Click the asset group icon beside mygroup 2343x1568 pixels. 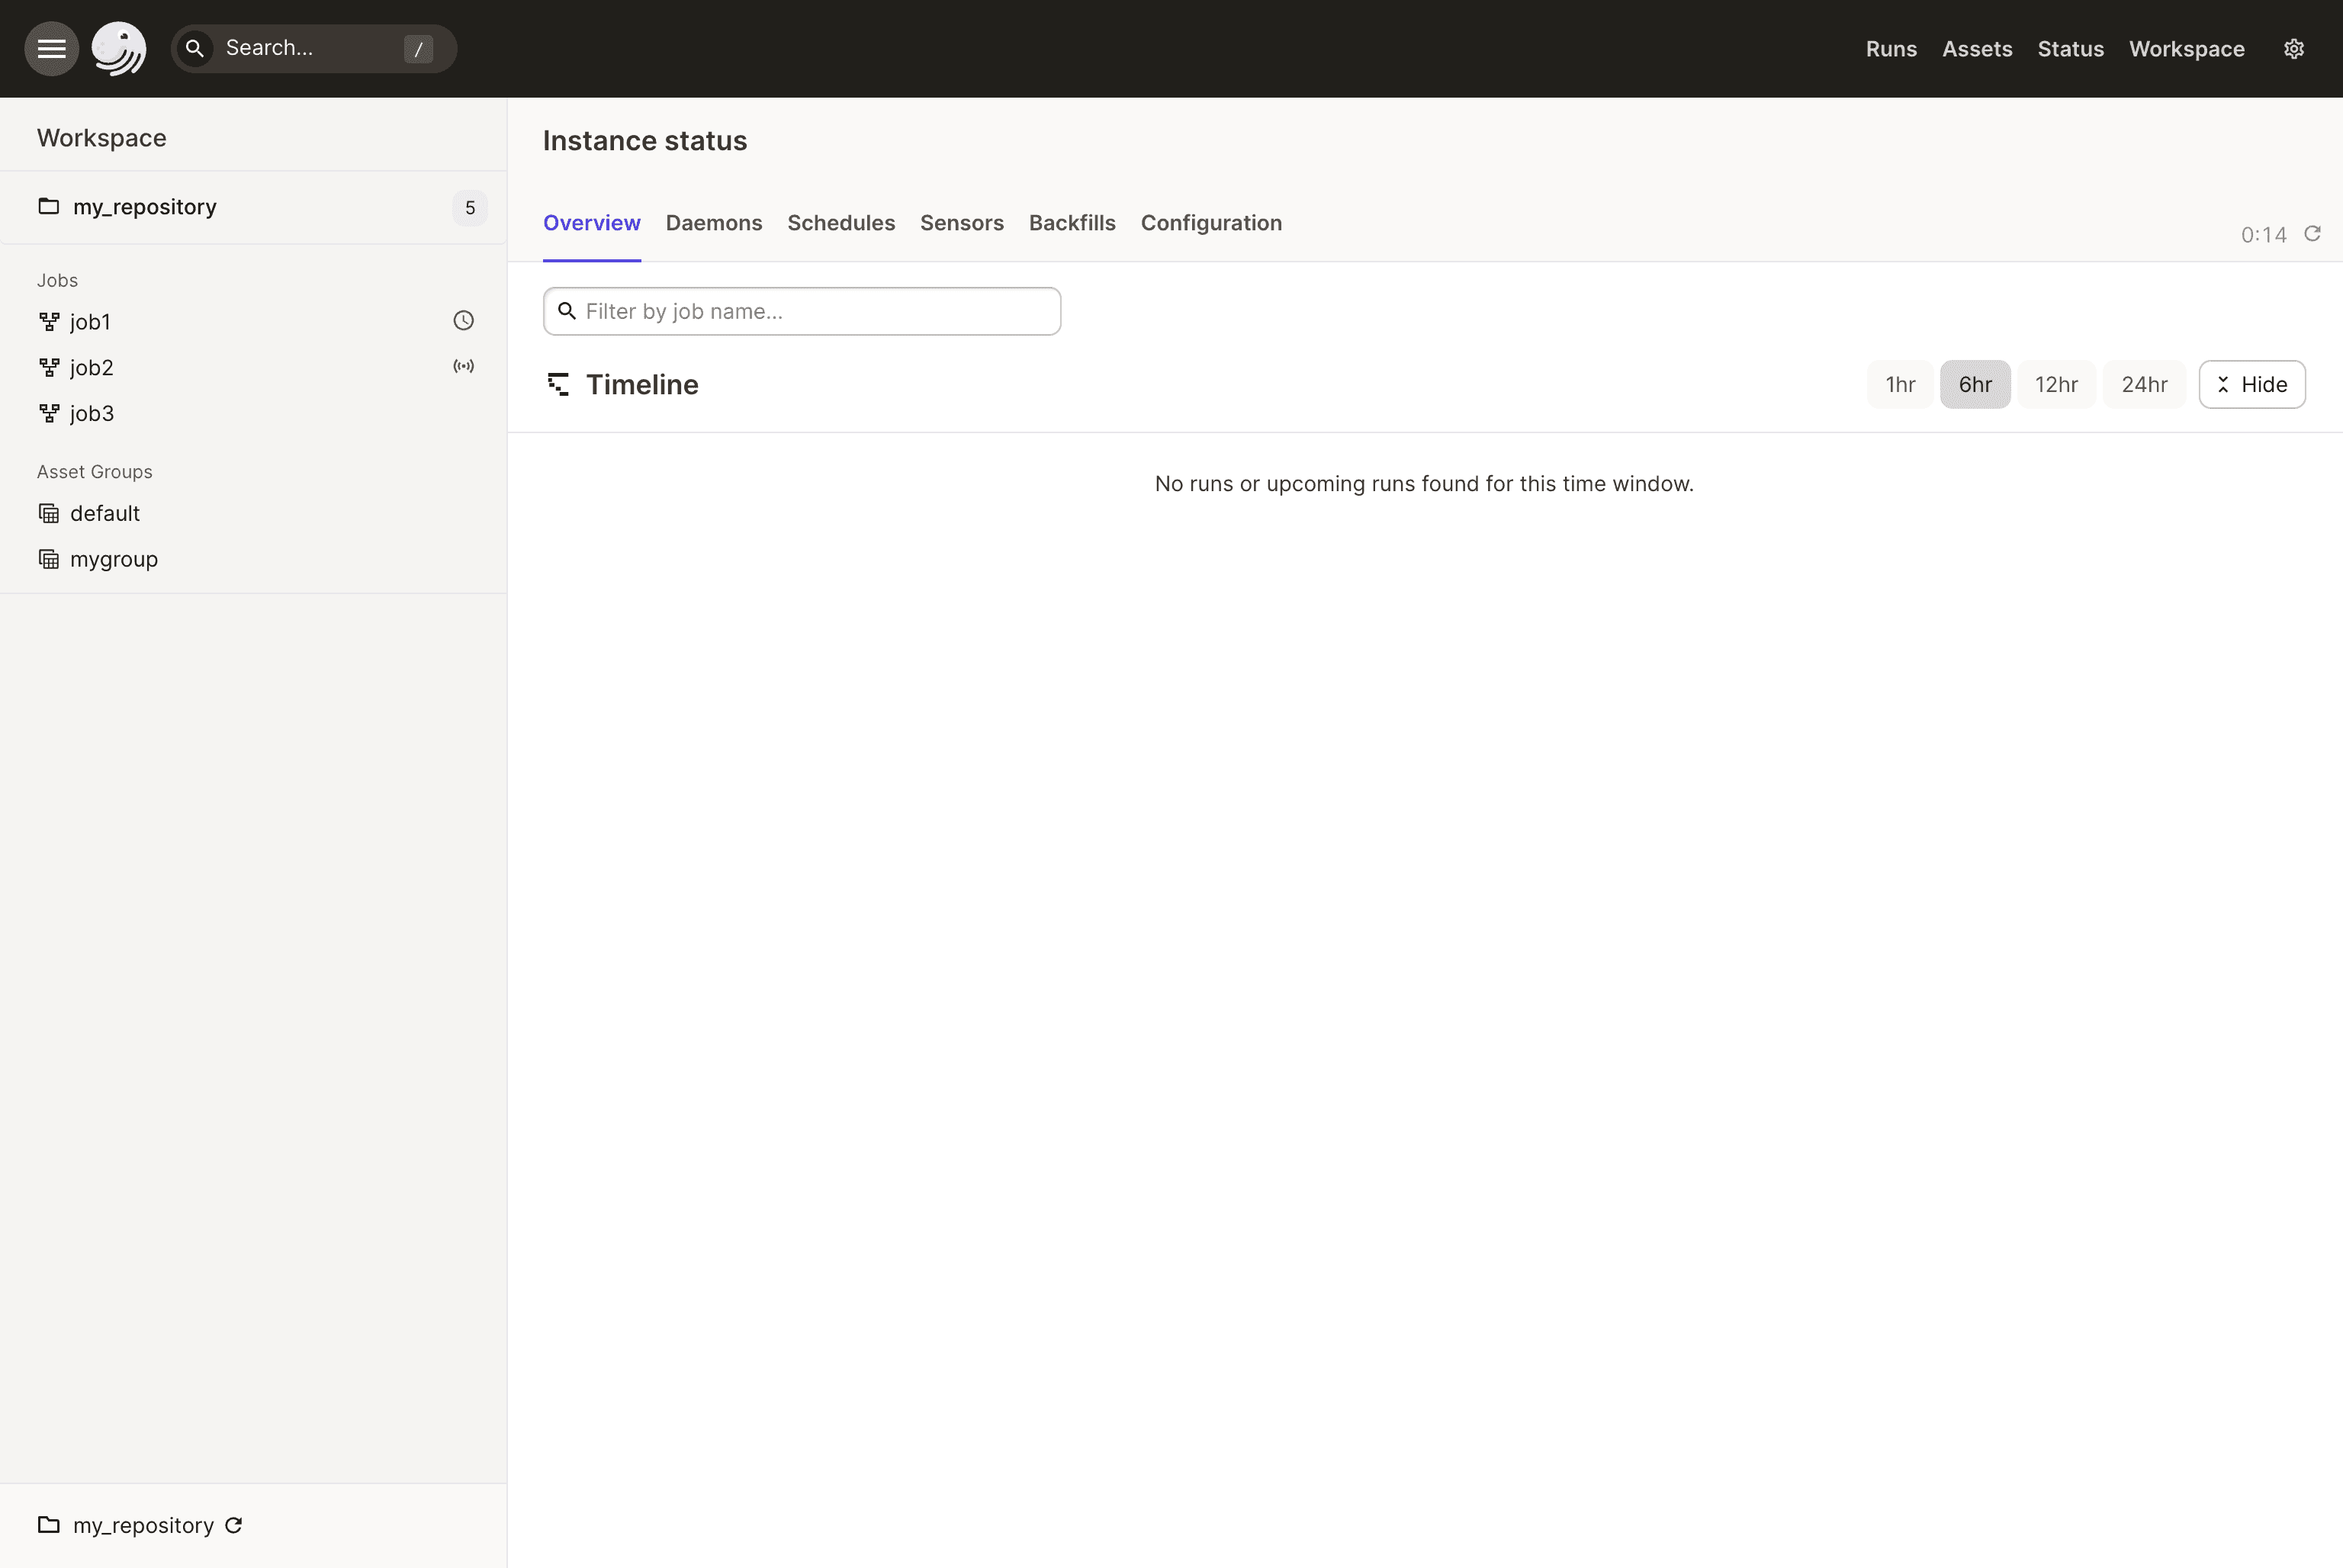[x=49, y=558]
